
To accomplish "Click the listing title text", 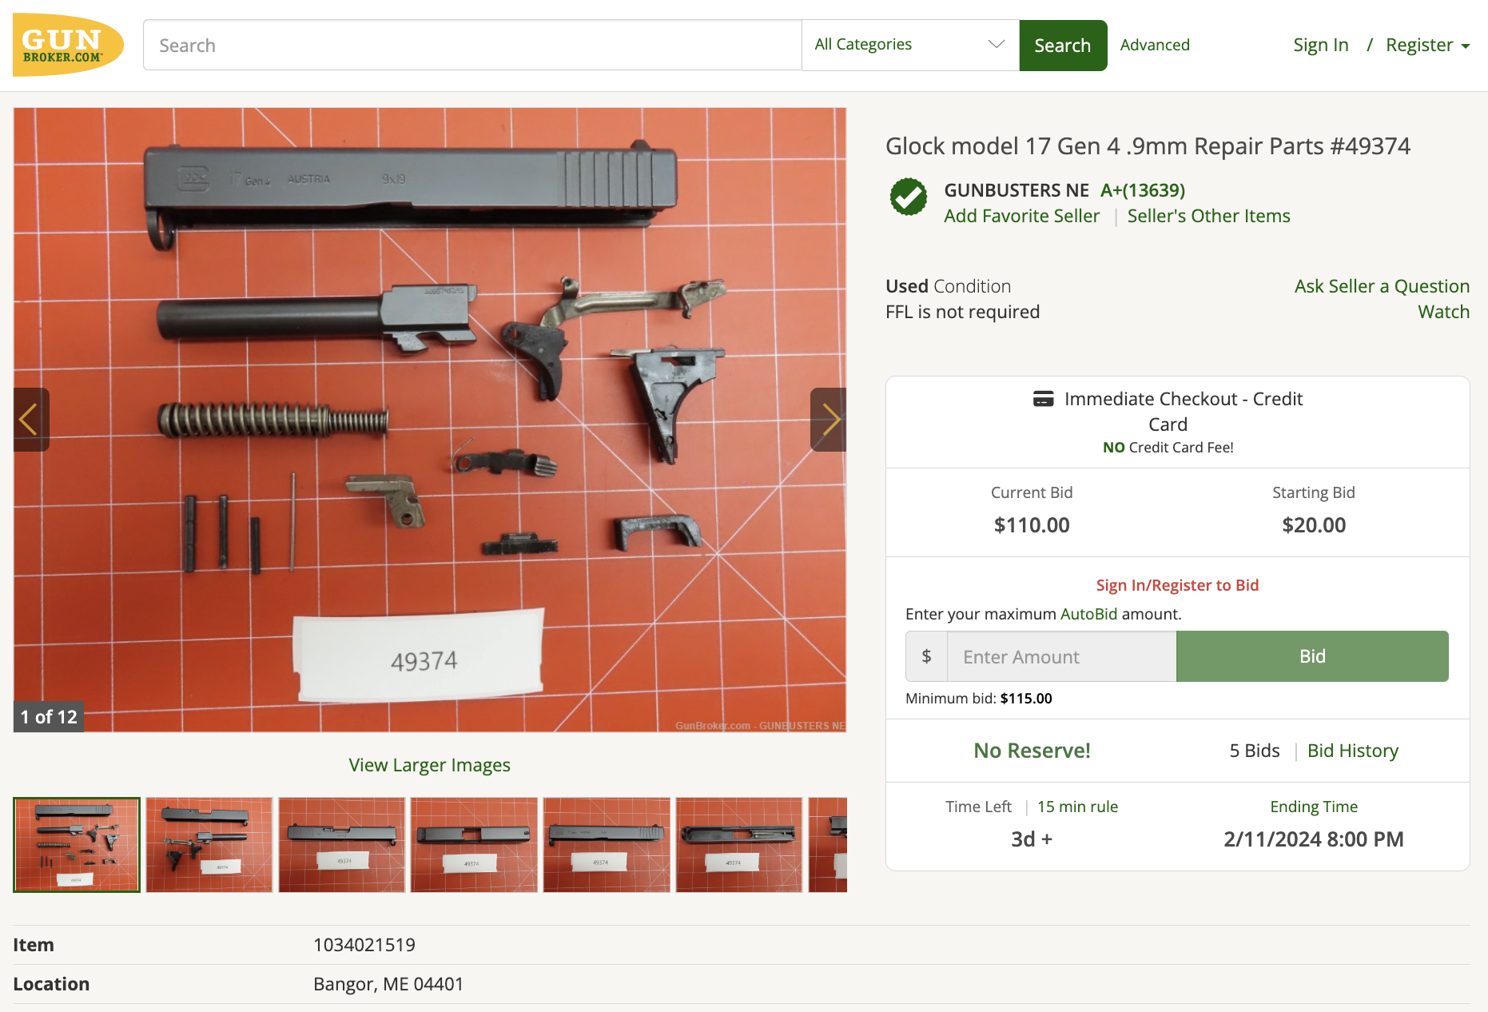I will tap(1148, 146).
